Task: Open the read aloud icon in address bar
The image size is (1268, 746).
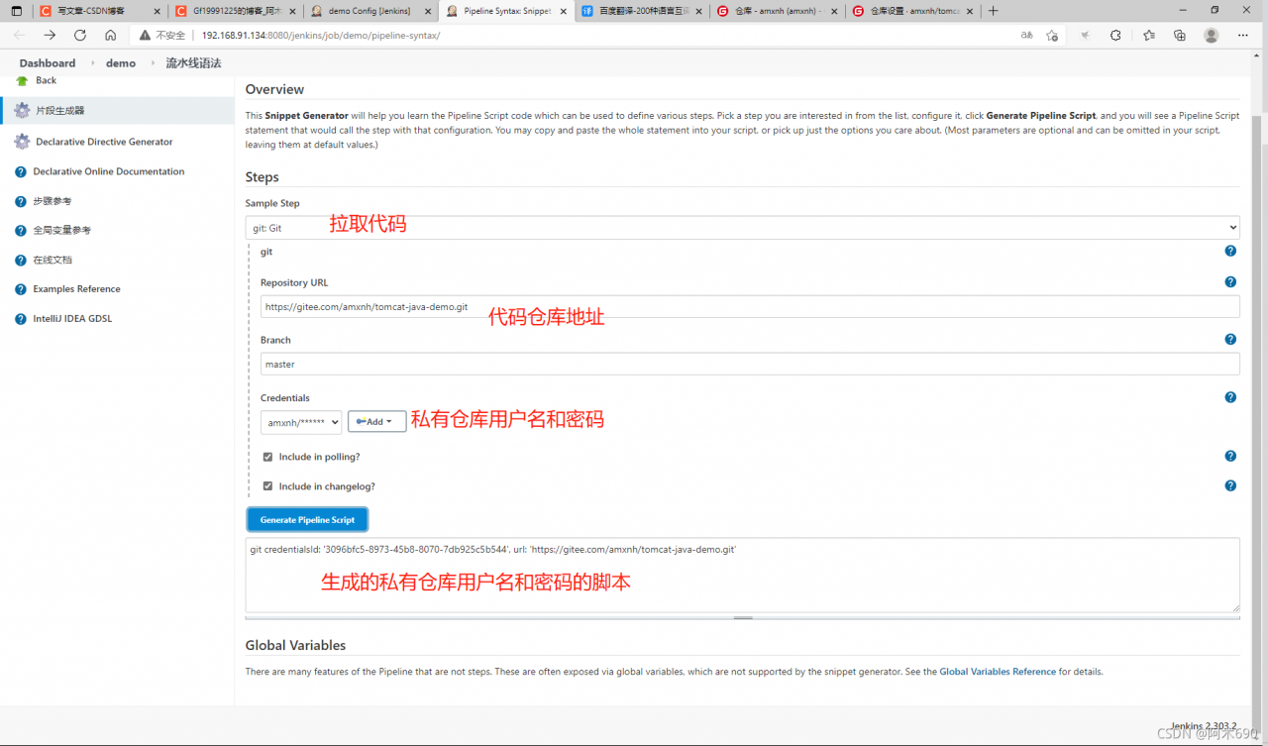Action: click(x=1026, y=35)
